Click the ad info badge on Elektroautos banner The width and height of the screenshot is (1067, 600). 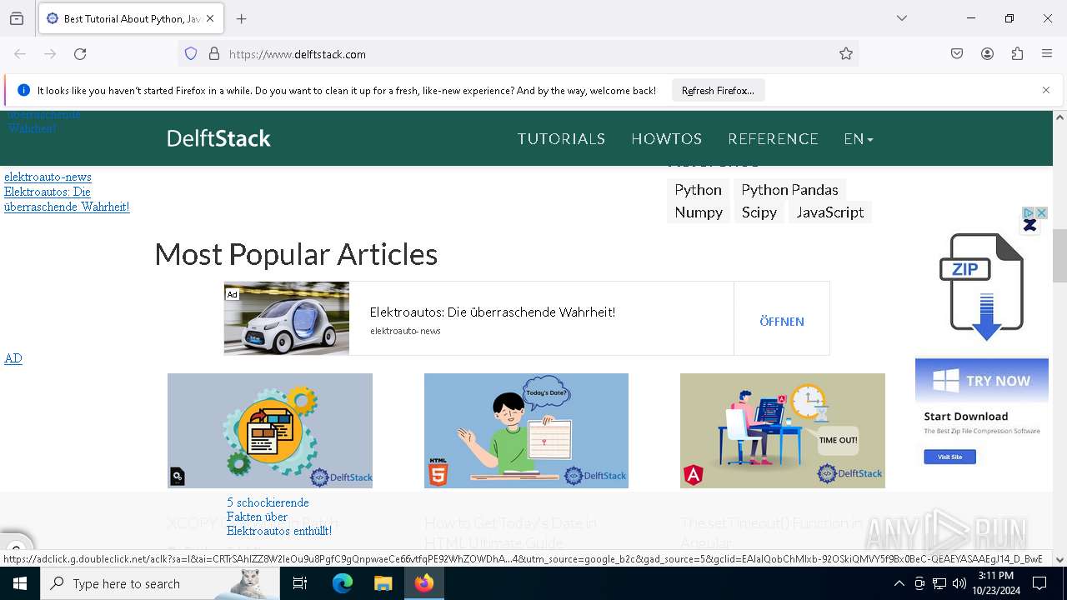point(232,294)
